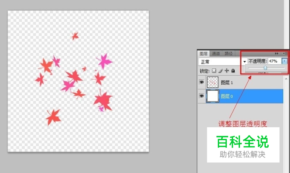The image size is (290, 173).
Task: Collapse panel with double-arrow icon
Action: click(x=277, y=53)
